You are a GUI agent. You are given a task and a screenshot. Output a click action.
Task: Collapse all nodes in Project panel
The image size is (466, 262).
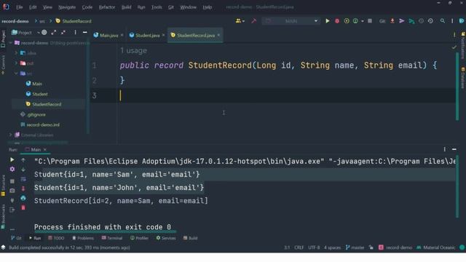pyautogui.click(x=63, y=32)
